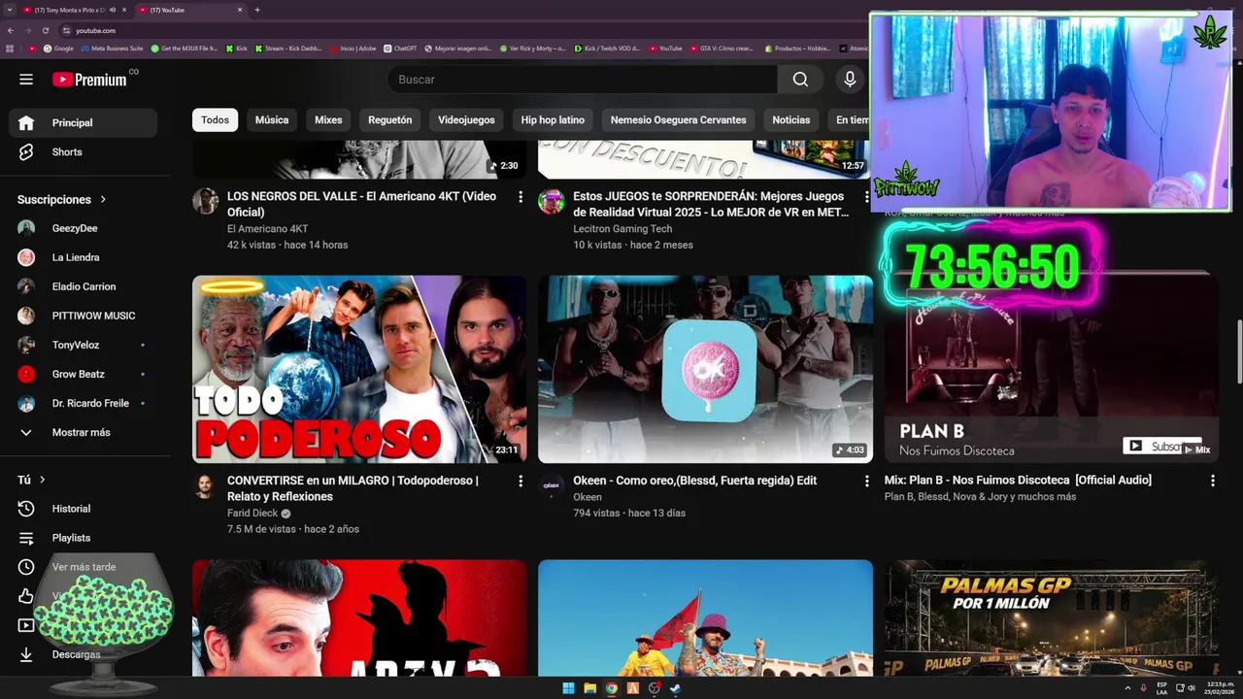This screenshot has width=1243, height=699.
Task: Open browser tab search dropdown
Action: tap(11, 10)
